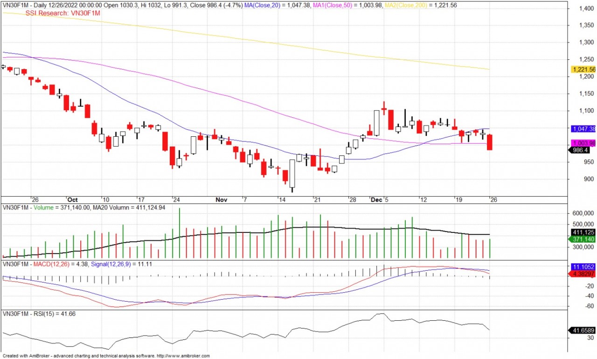597x359 pixels.
Task: Click the black 41.6589 RSI value tag
Action: click(583, 331)
